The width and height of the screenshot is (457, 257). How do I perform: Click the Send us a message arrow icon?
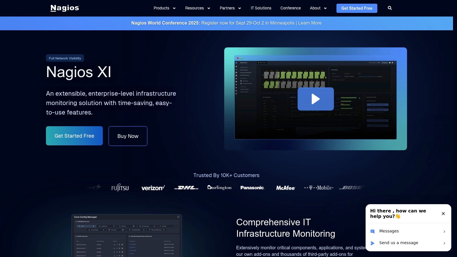pyautogui.click(x=372, y=243)
